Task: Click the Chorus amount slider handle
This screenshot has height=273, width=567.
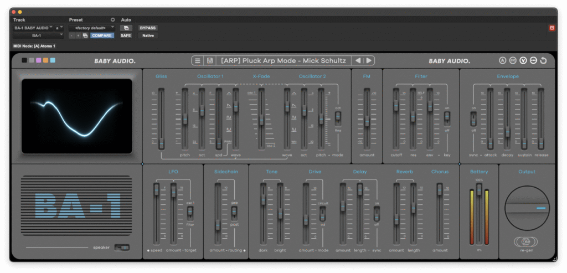Action: coord(440,189)
